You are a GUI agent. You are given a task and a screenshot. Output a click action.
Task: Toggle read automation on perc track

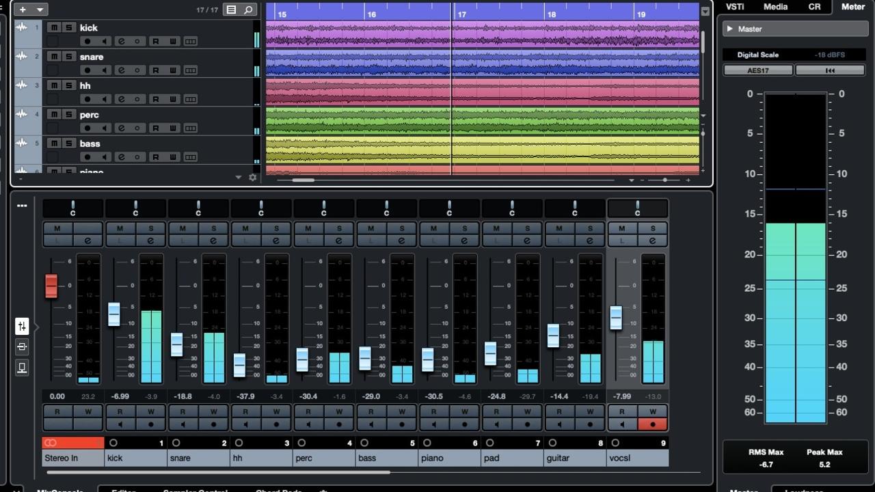pos(155,128)
